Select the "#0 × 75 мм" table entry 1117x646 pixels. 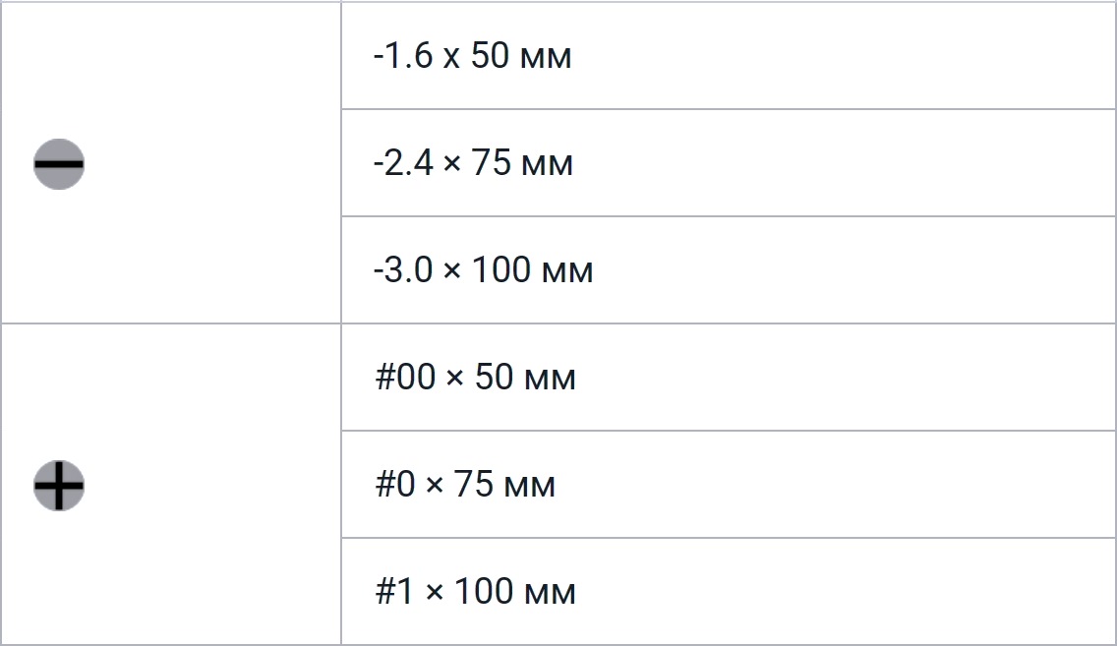[465, 485]
